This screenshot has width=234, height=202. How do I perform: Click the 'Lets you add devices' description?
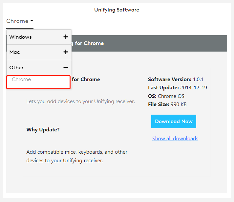click(81, 101)
